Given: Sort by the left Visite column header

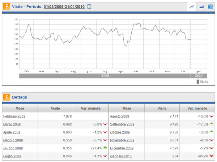Looking at the screenshot, I should tap(55, 108).
